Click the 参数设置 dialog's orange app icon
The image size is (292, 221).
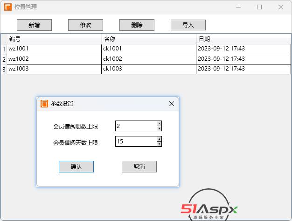click(44, 104)
